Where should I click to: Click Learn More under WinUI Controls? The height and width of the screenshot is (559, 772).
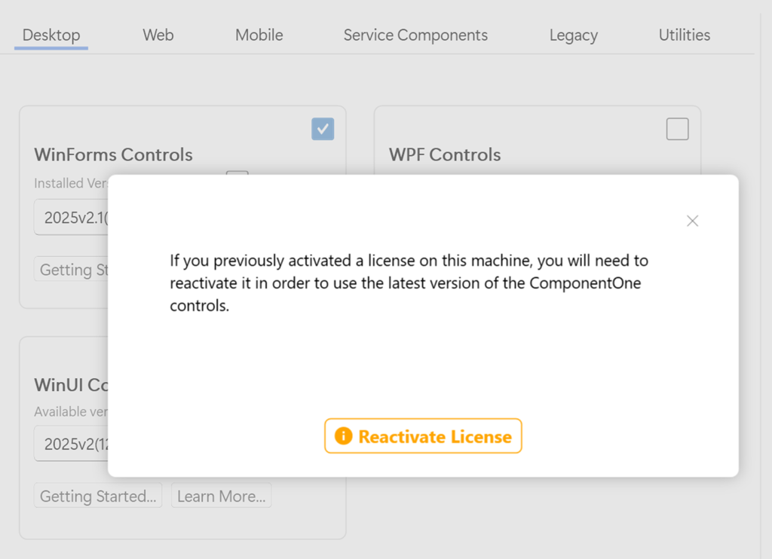[x=221, y=496]
